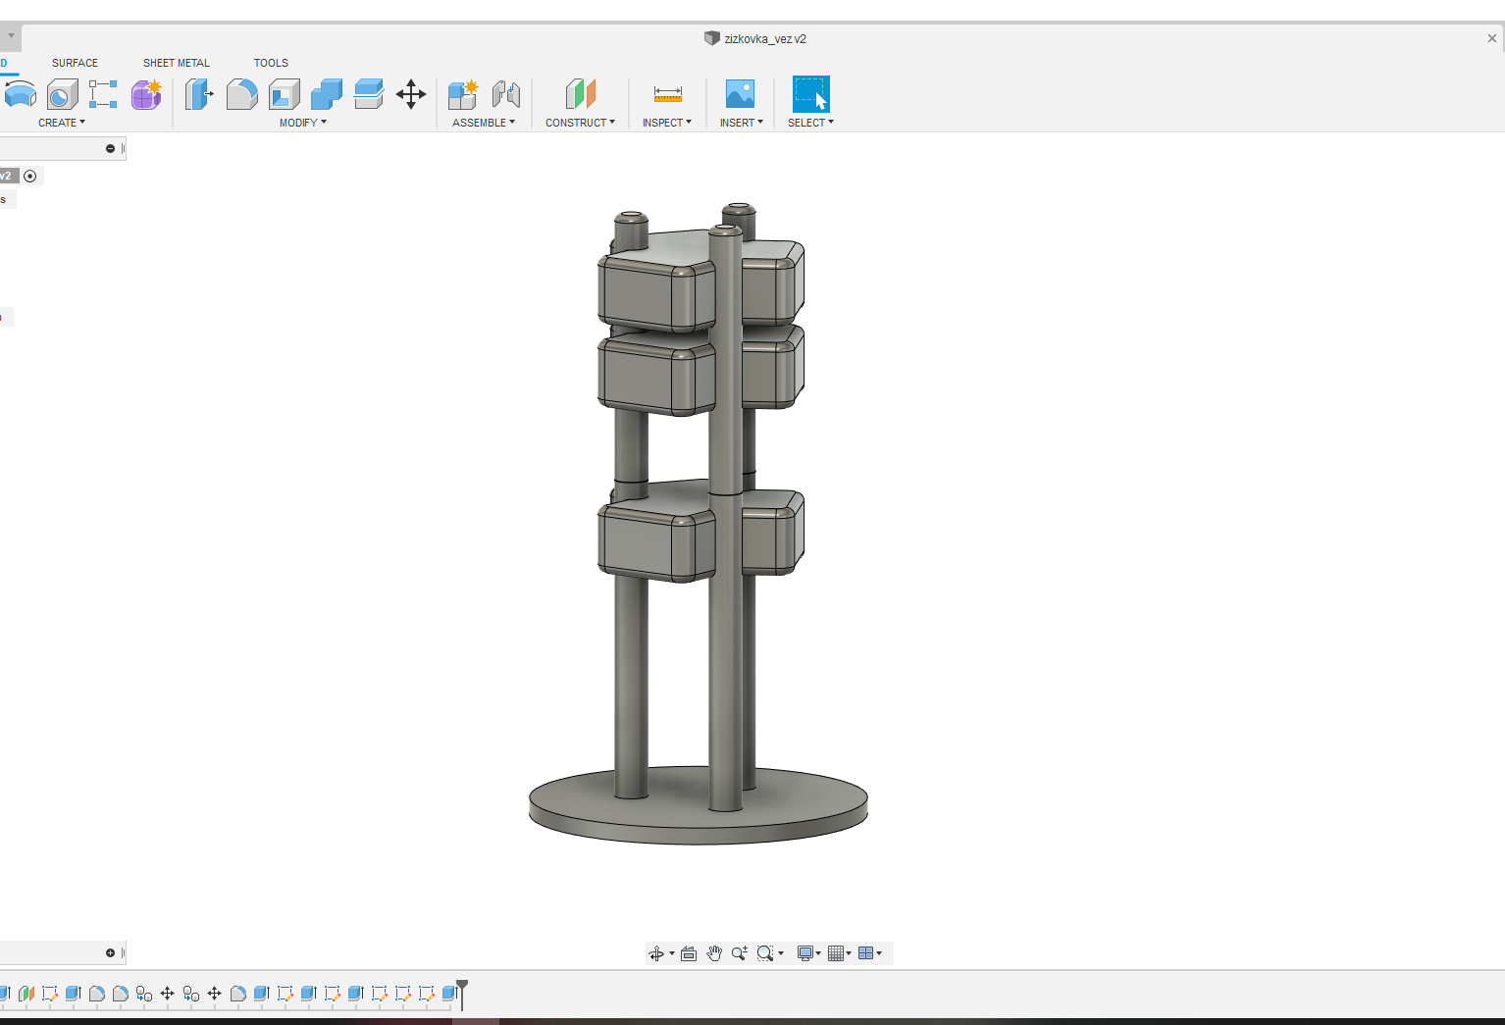
Task: Click the Fillet tool icon
Action: pos(241,94)
